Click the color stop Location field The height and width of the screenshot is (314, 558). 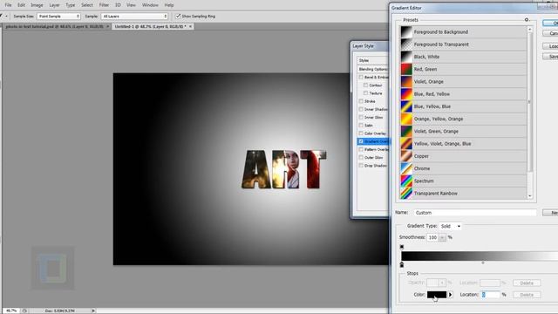click(490, 295)
